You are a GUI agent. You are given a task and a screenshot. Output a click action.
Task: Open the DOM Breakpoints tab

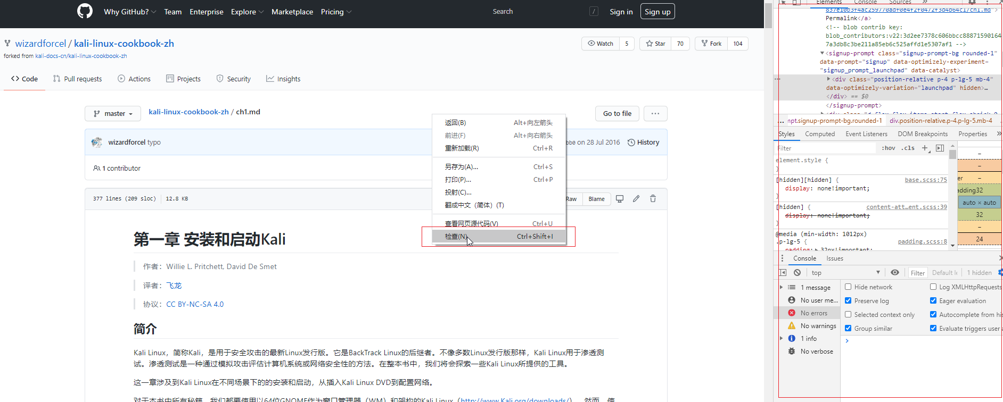pos(923,134)
